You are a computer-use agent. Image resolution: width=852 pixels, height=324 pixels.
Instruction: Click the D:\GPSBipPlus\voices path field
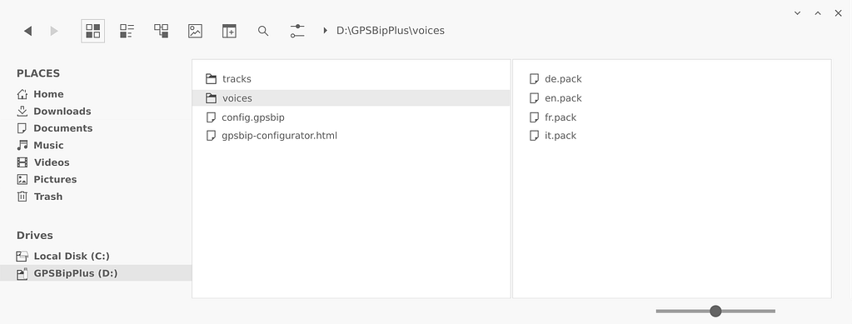pyautogui.click(x=390, y=31)
